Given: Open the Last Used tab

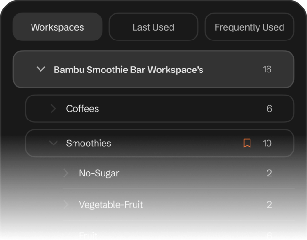Looking at the screenshot, I should pyautogui.click(x=153, y=27).
